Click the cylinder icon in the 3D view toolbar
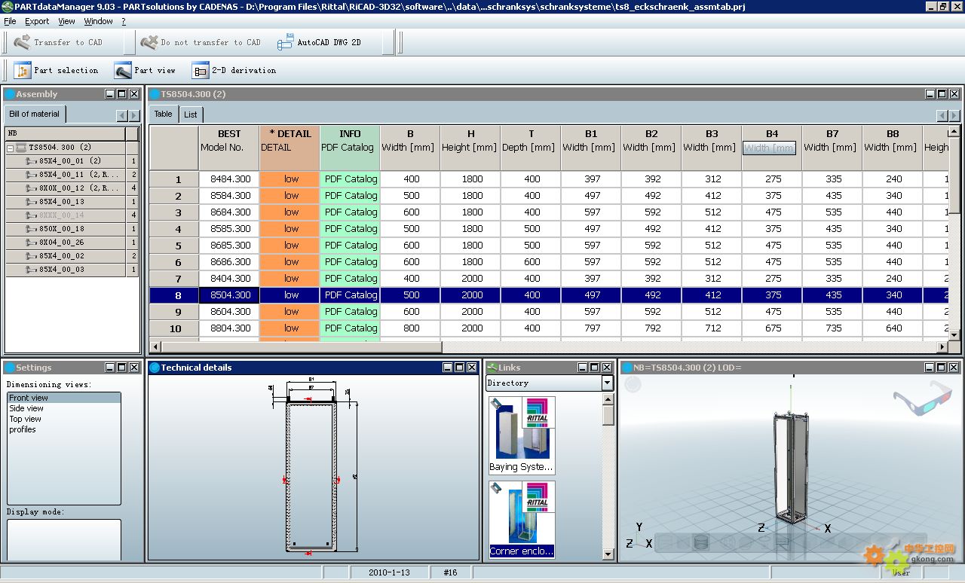Image resolution: width=965 pixels, height=583 pixels. click(700, 542)
